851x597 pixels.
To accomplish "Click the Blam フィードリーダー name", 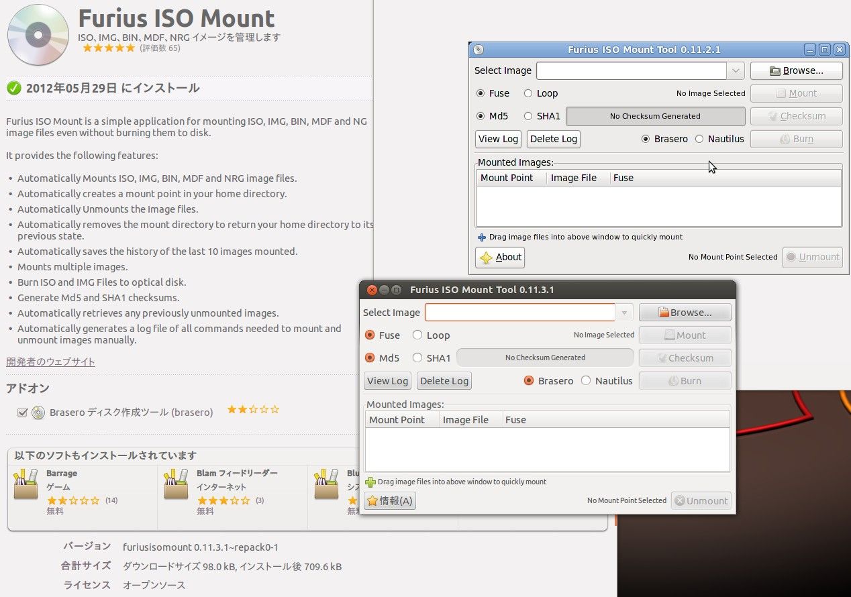I will [x=237, y=474].
